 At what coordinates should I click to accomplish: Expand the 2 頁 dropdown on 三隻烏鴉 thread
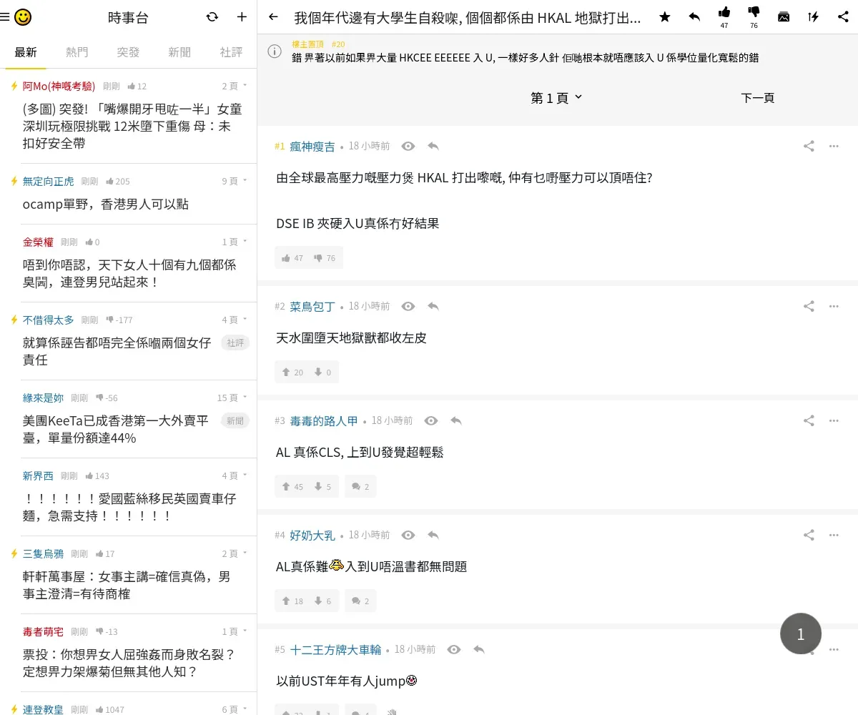tap(235, 553)
